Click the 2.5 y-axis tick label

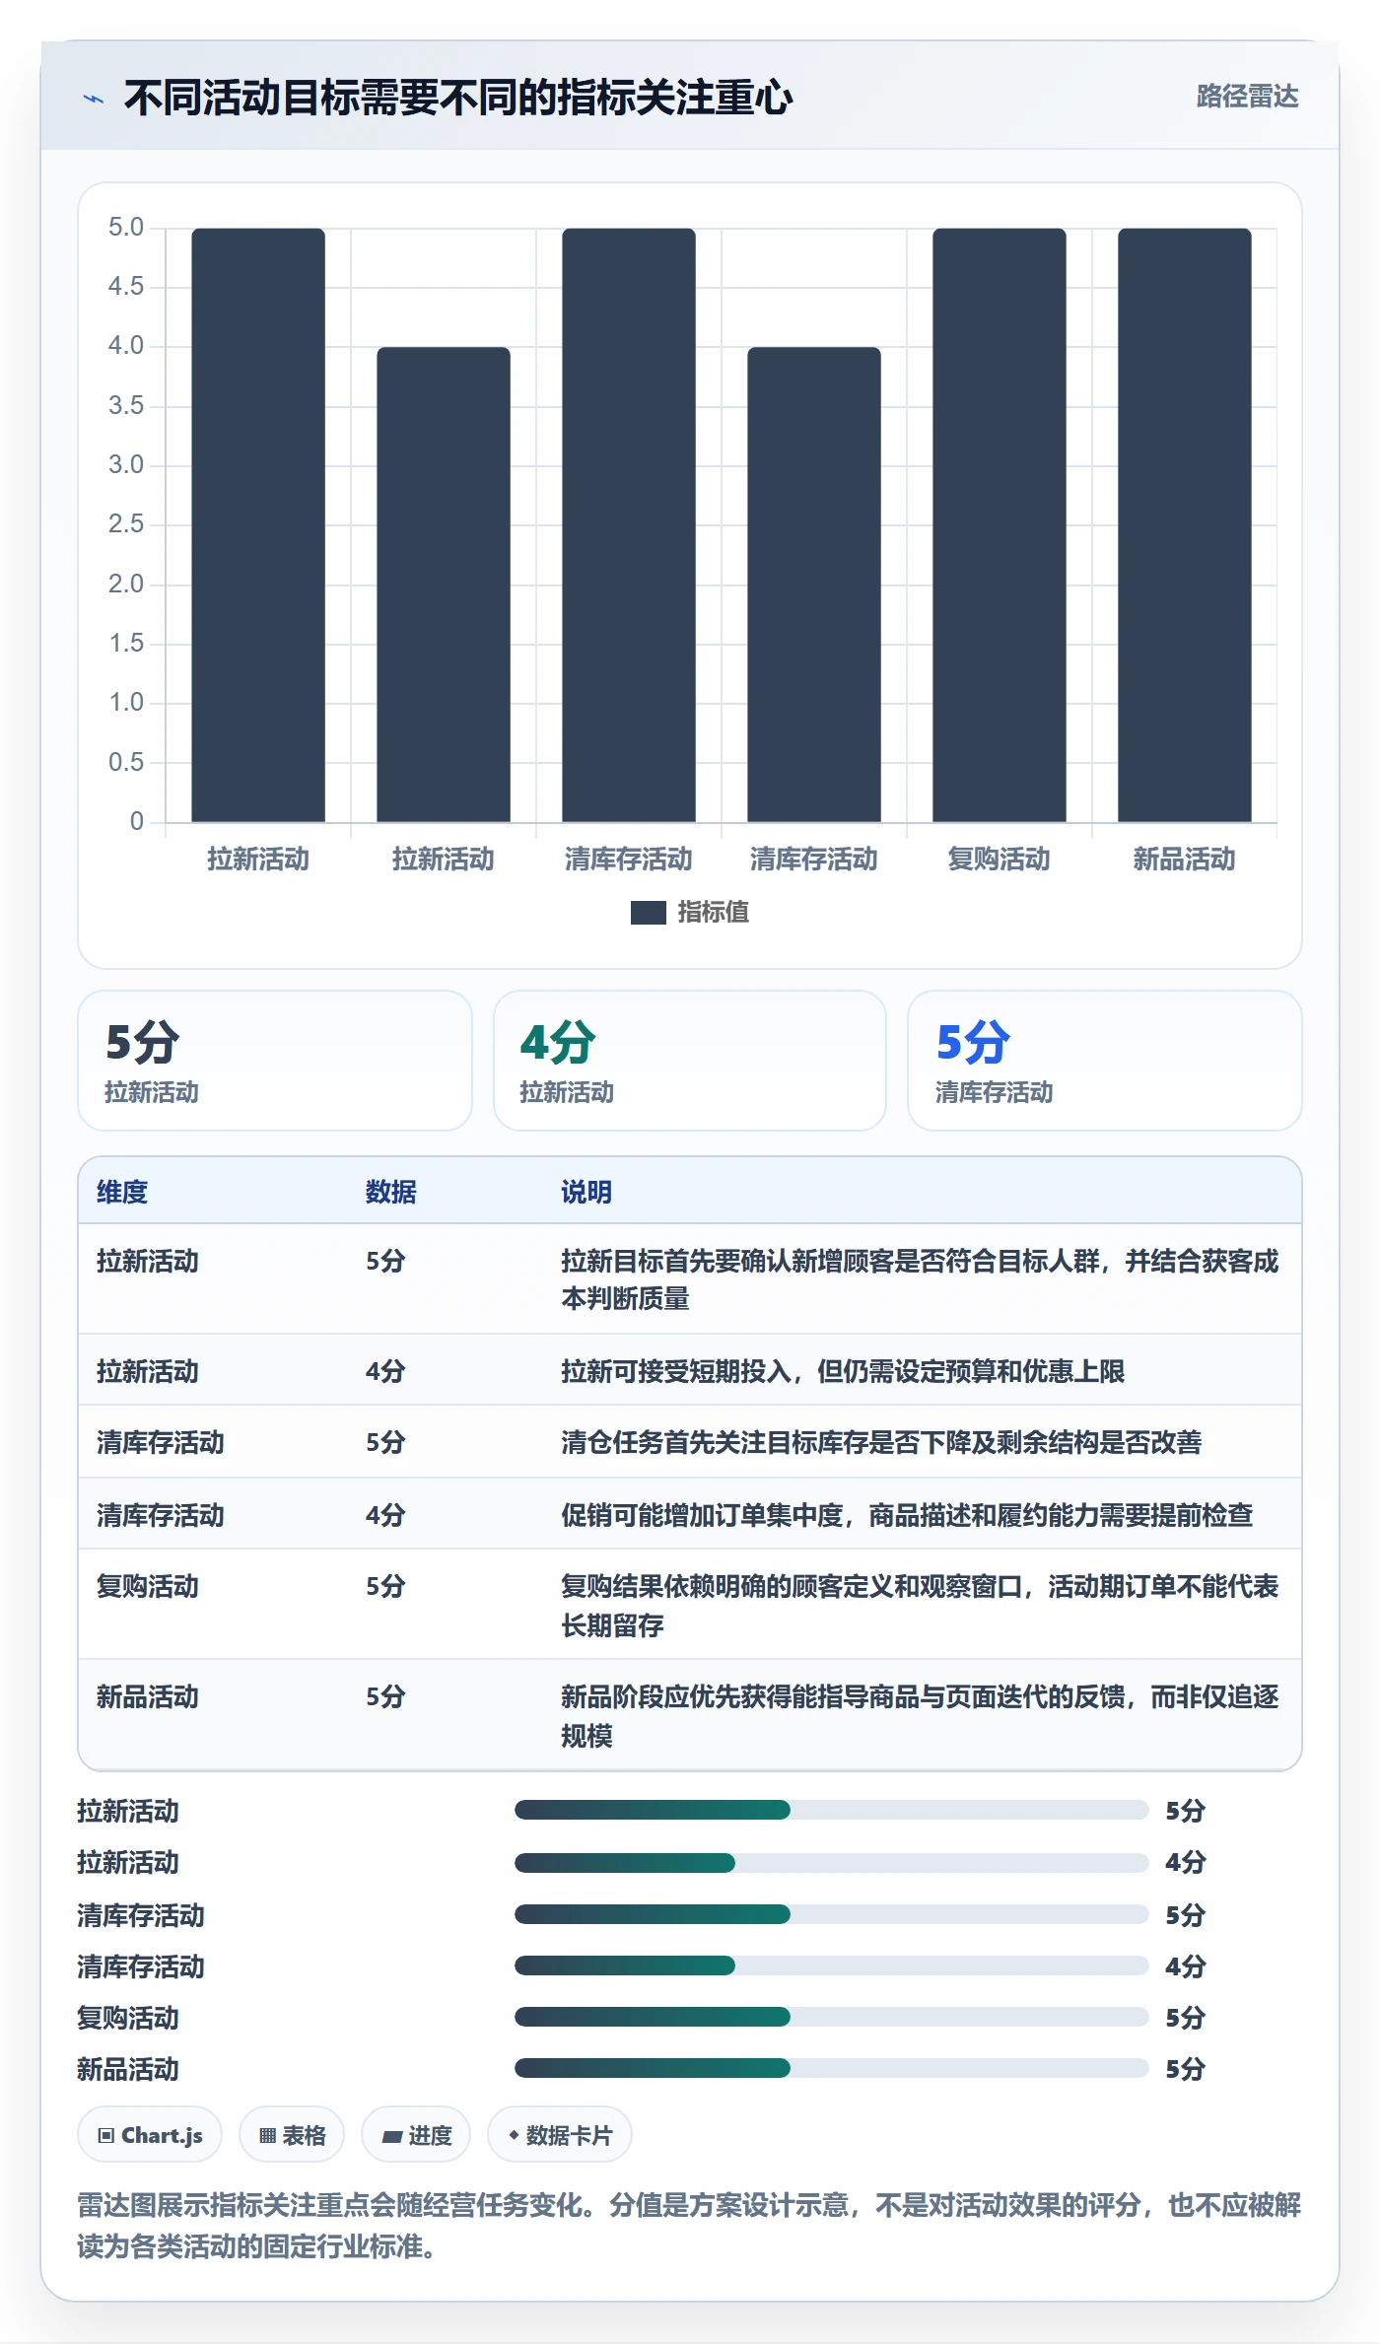click(126, 524)
